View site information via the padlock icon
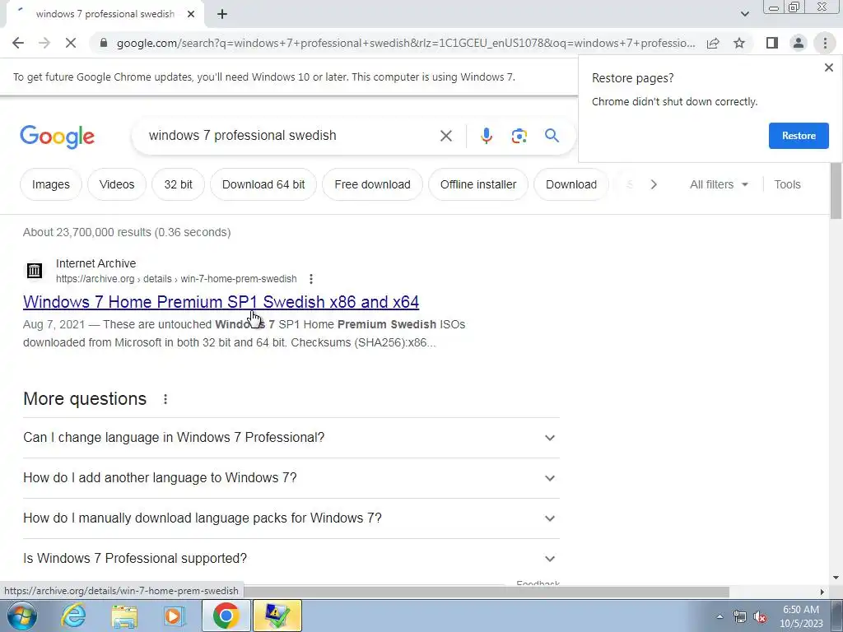 104,43
